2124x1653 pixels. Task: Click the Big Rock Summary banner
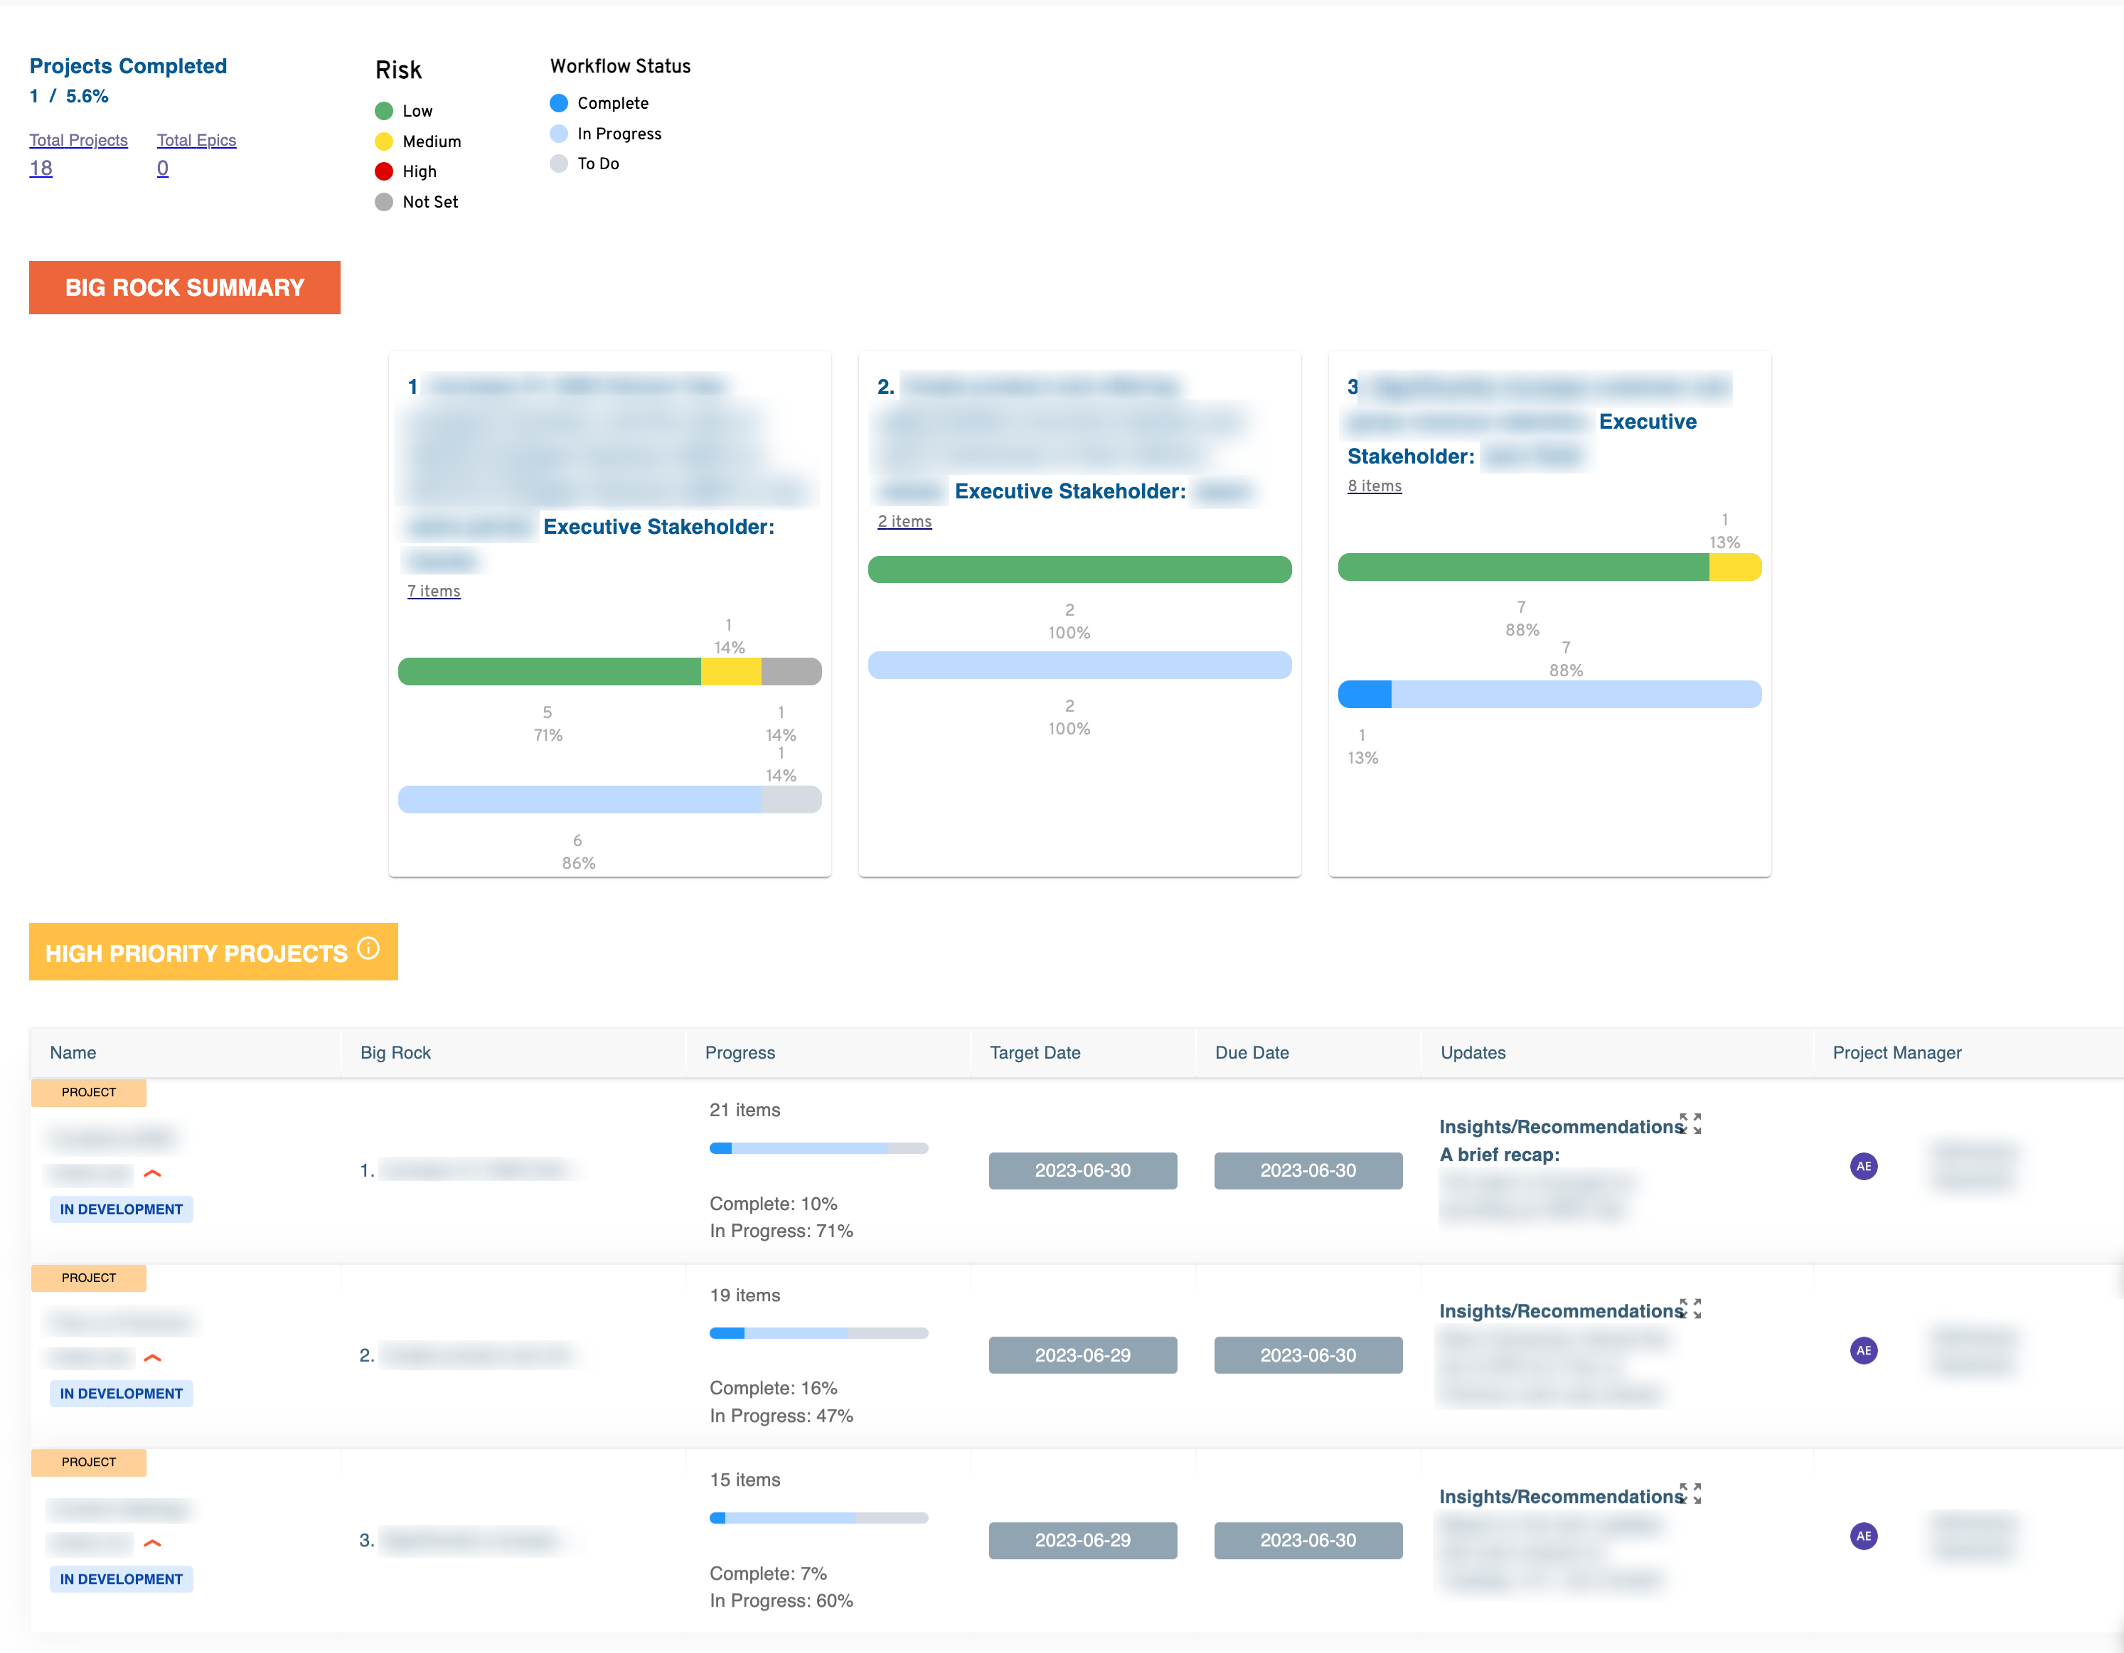click(x=185, y=288)
